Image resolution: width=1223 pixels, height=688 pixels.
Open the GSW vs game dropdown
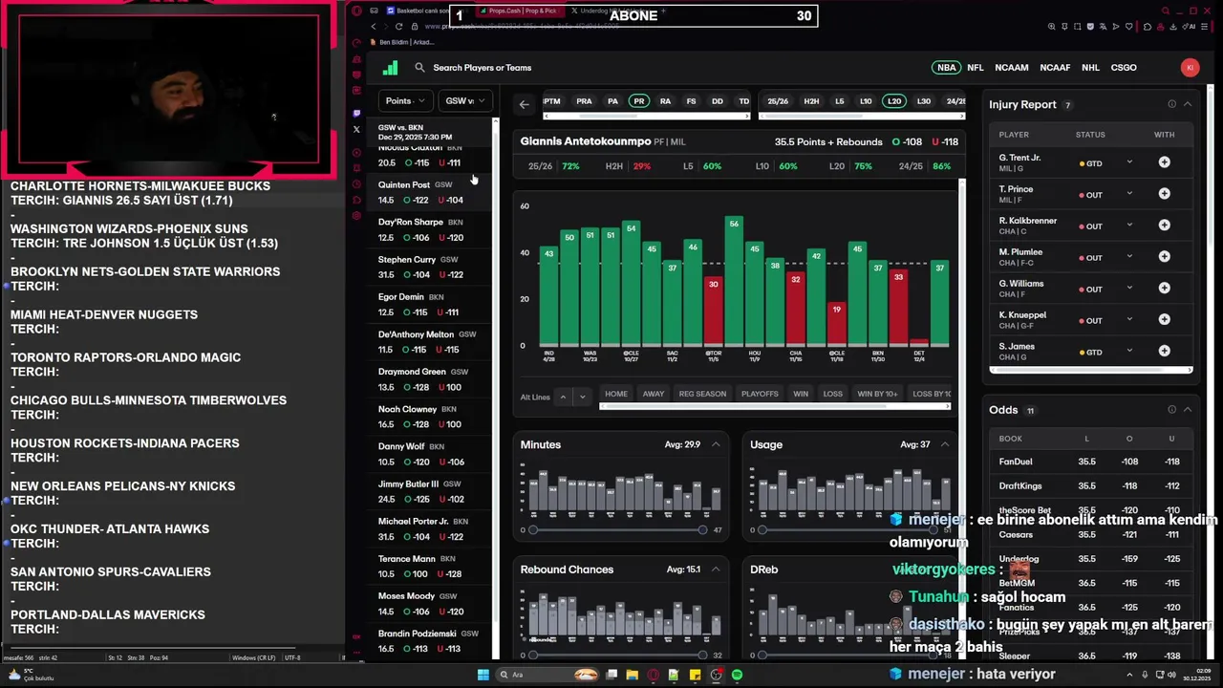[x=465, y=100]
